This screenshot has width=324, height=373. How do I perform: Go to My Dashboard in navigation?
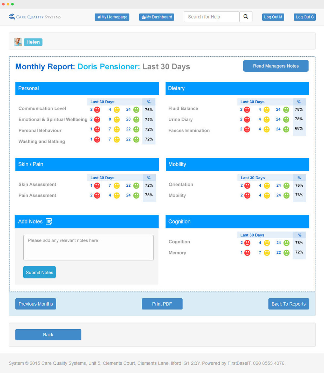click(x=156, y=17)
